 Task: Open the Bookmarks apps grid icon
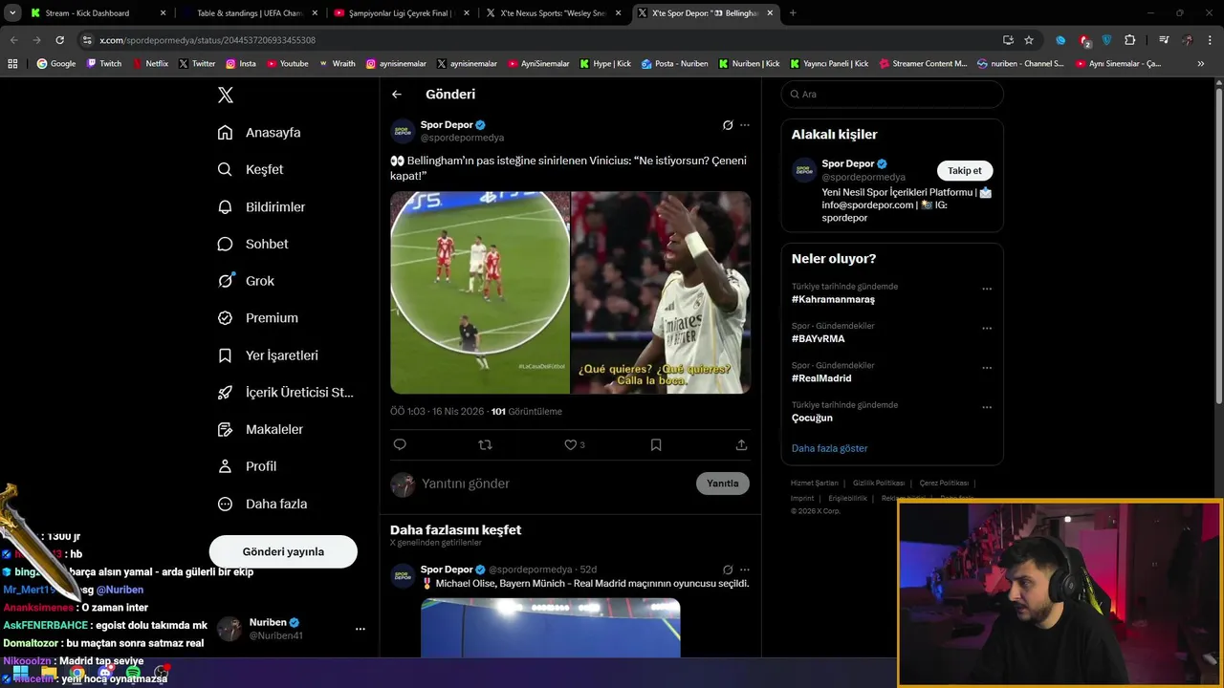point(12,63)
